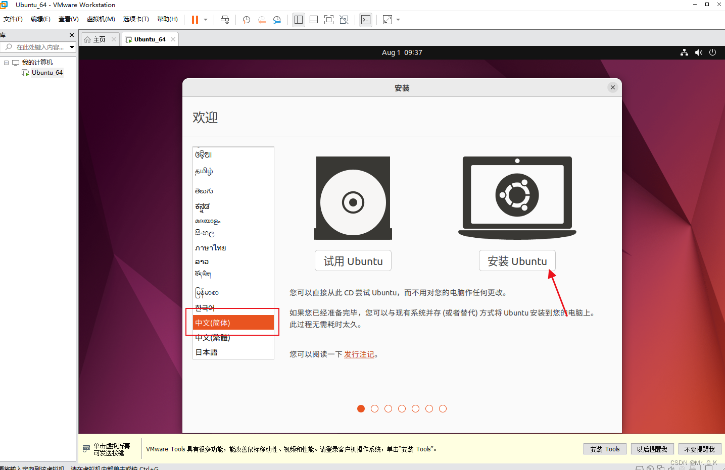725x470 pixels.
Task: Select ລາວ in the language list
Action: pos(233,262)
